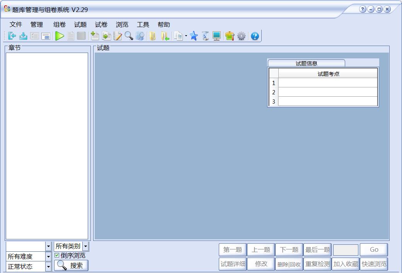The width and height of the screenshot is (402, 273).
Task: Select the green run/start toolbar icon
Action: pos(60,36)
